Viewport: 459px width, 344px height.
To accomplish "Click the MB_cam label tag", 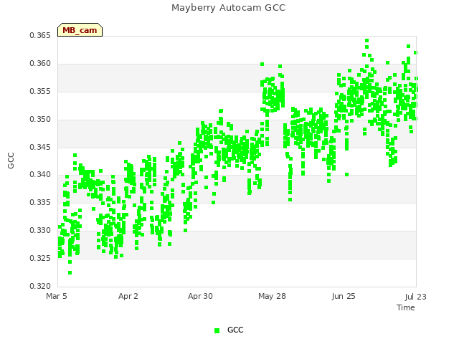I will 80,30.
